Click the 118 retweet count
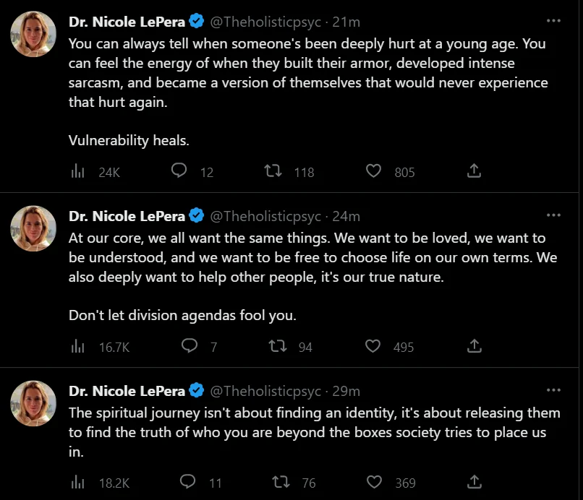The height and width of the screenshot is (500, 583). coord(301,171)
